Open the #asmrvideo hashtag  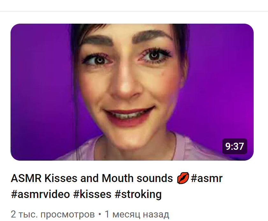tap(40, 194)
